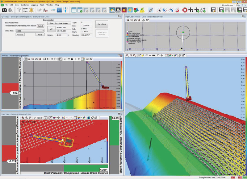Open the Administrator user dropdown
The image size is (247, 179).
point(228,5)
